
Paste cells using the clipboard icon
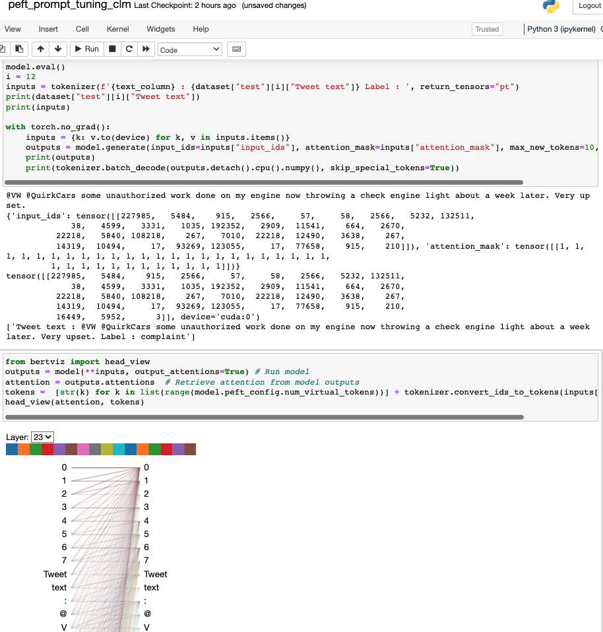click(20, 48)
